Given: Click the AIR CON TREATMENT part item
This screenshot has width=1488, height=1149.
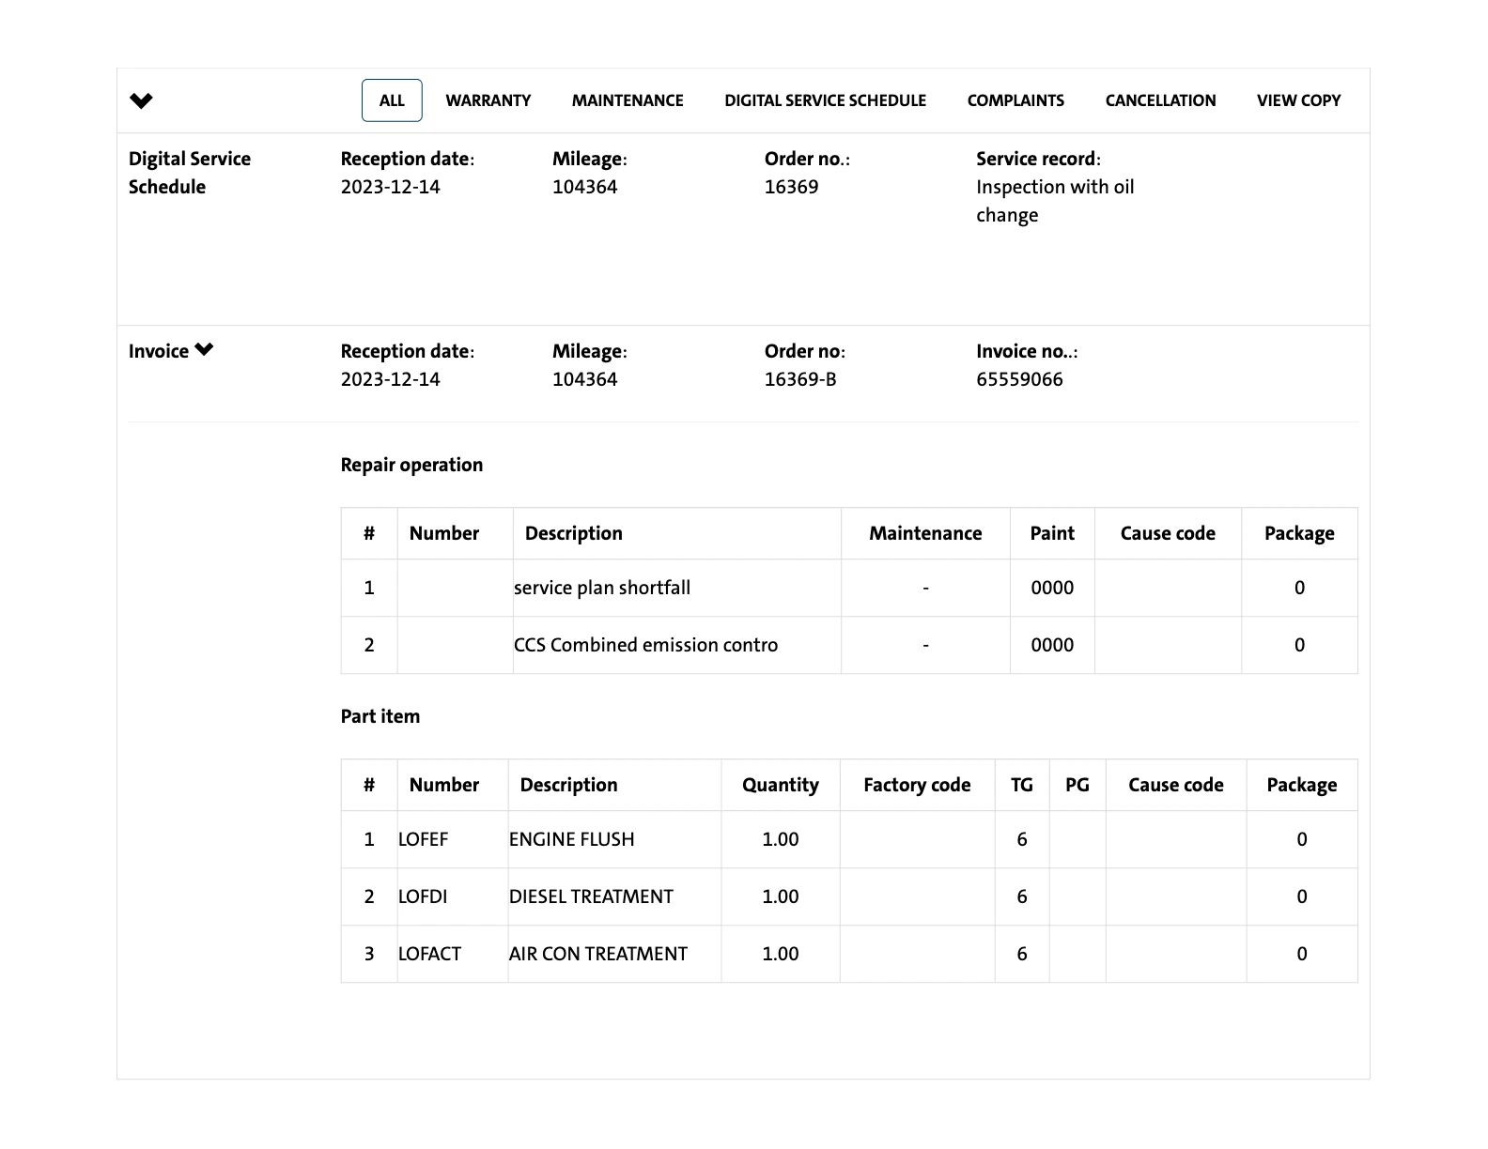Looking at the screenshot, I should point(597,954).
